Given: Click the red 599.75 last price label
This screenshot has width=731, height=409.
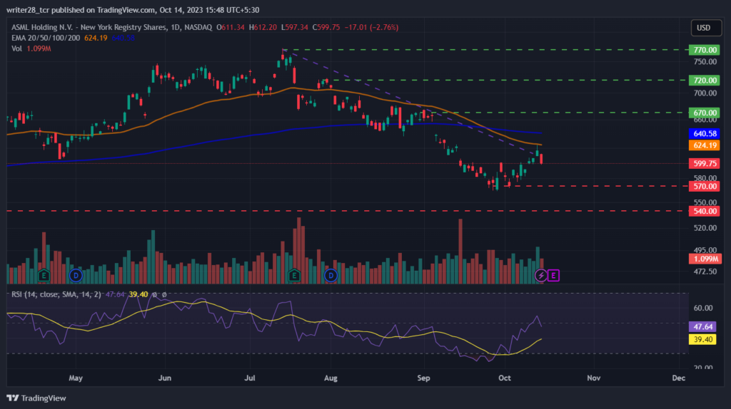Looking at the screenshot, I should click(x=705, y=163).
